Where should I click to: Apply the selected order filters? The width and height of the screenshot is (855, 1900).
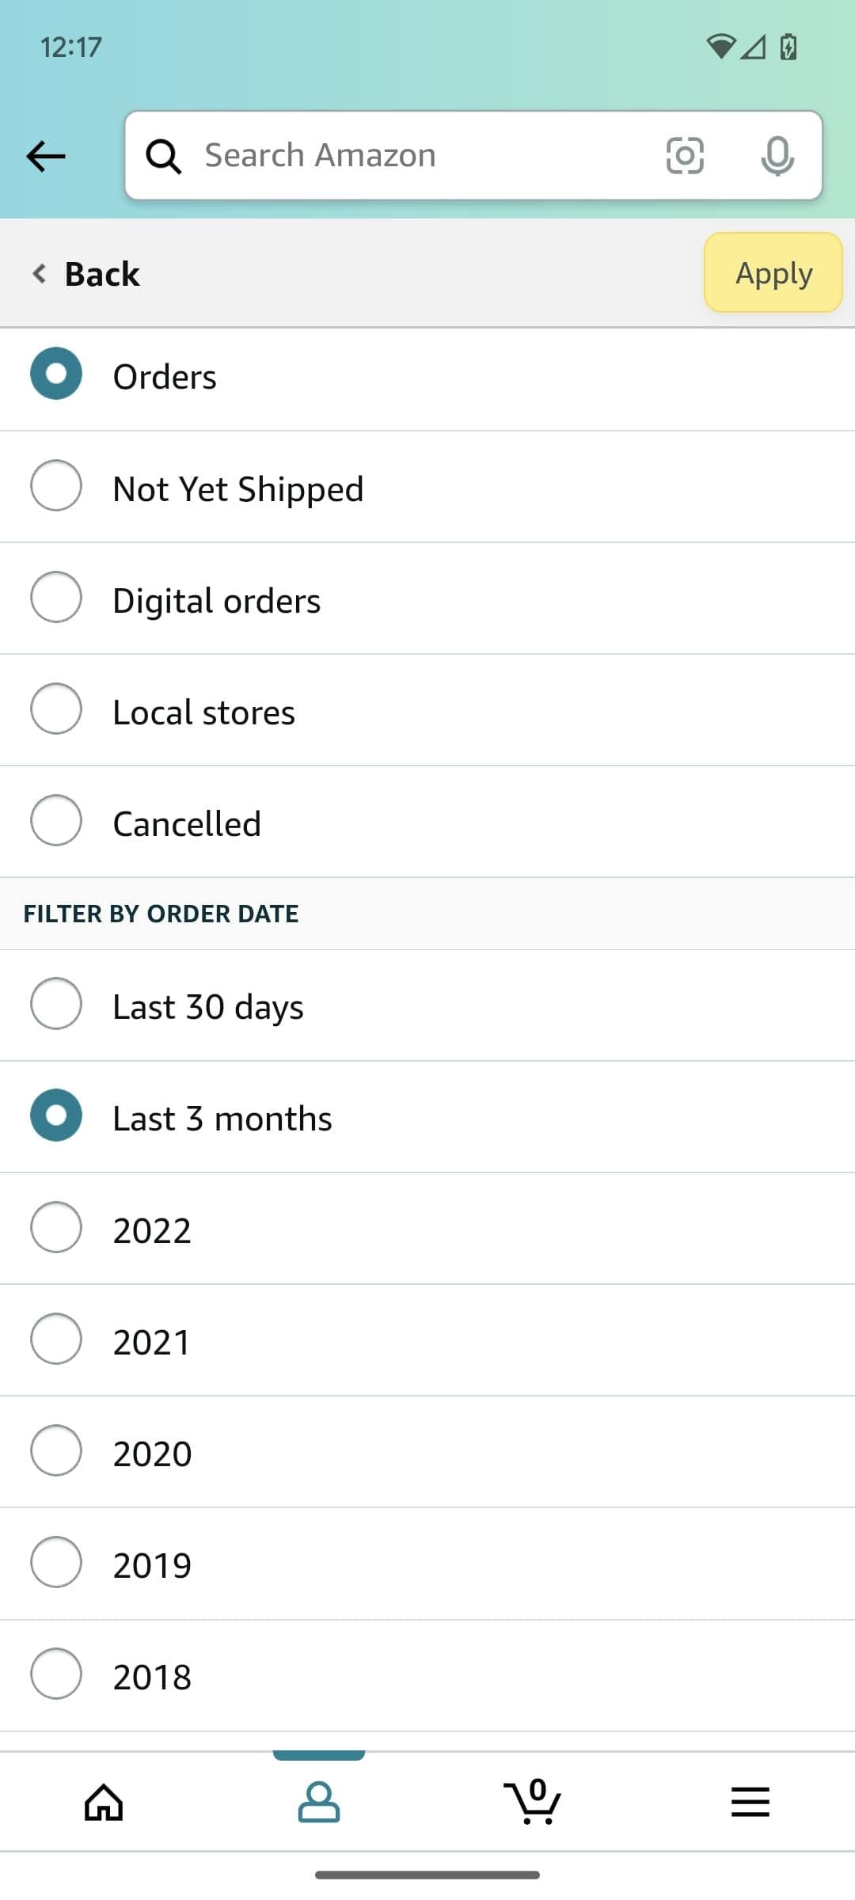pos(773,273)
